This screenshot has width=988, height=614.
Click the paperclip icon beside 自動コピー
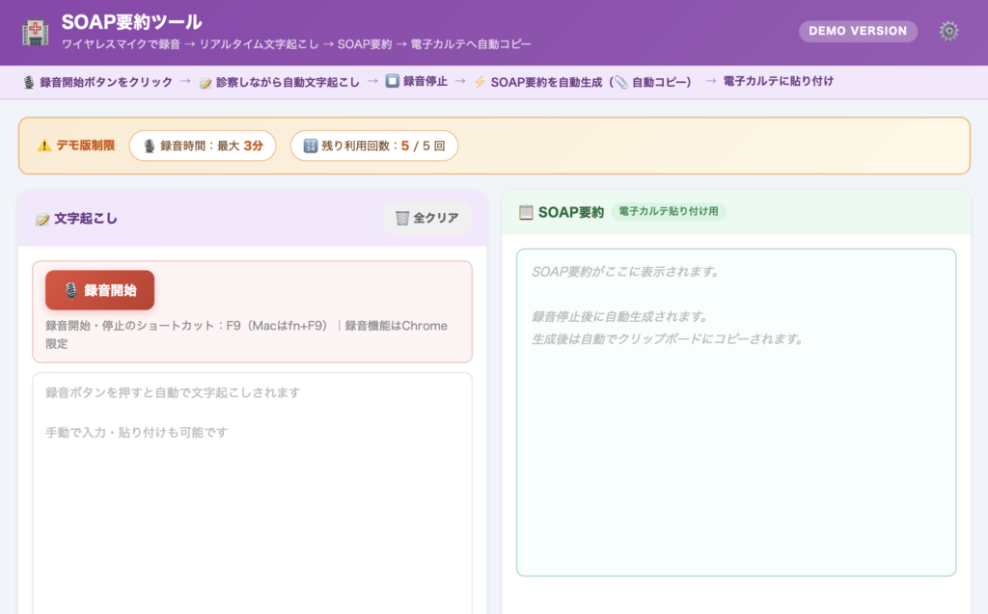tap(619, 82)
